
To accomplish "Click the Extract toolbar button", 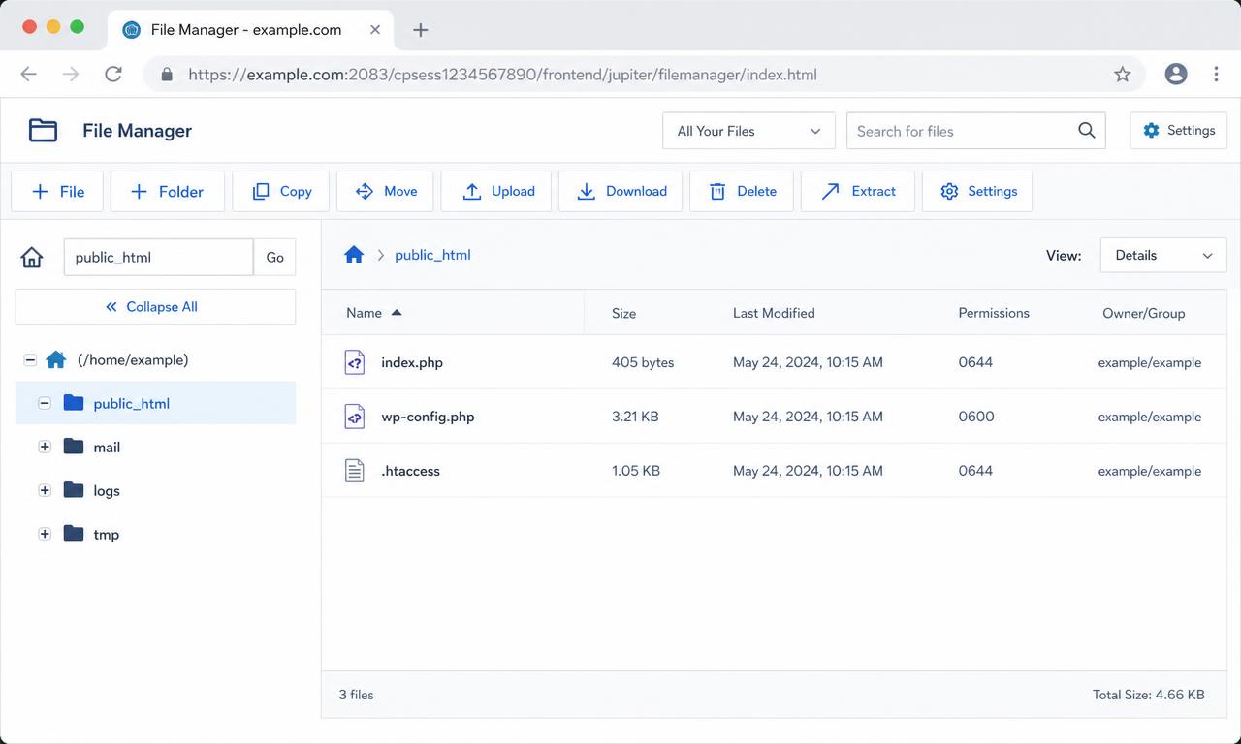I will pos(858,192).
